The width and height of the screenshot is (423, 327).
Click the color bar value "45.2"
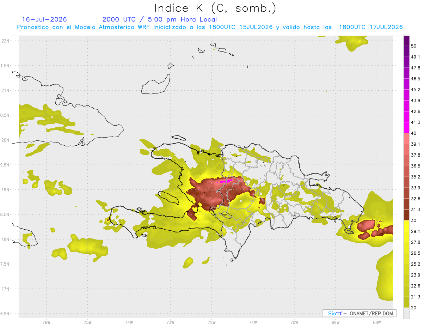pyautogui.click(x=416, y=90)
